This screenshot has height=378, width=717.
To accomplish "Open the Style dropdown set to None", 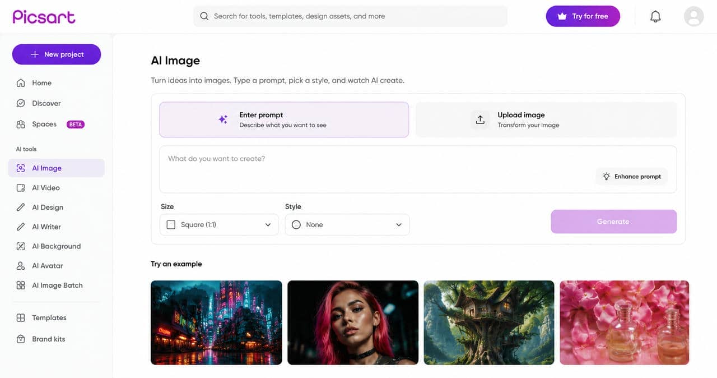I will coord(347,224).
